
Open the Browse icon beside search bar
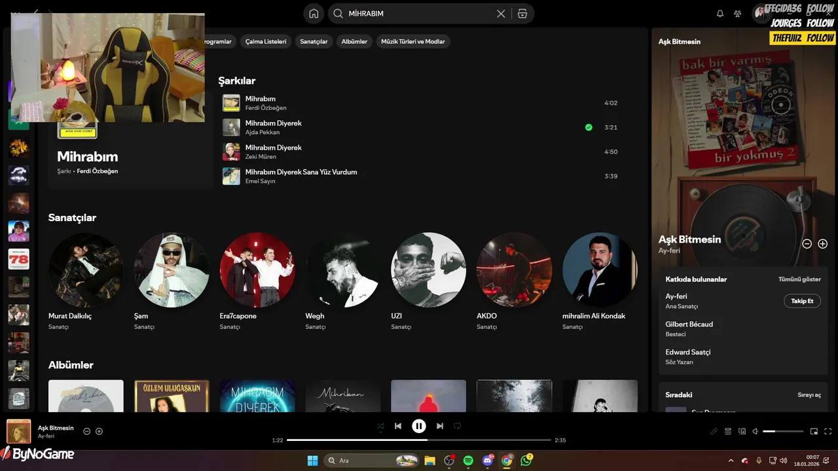(522, 14)
